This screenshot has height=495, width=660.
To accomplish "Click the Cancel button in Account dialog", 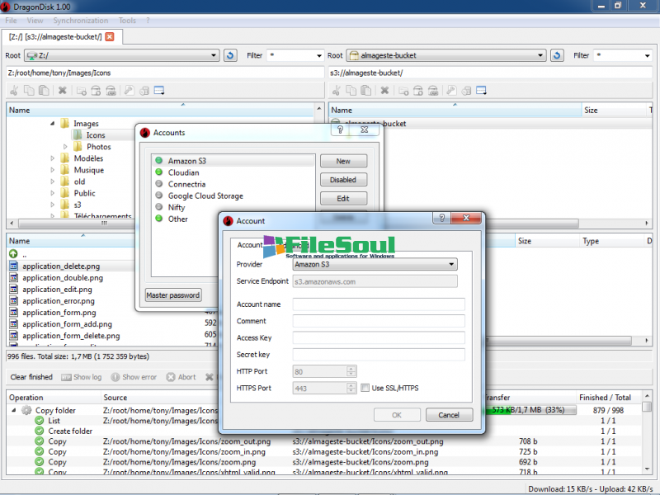I will 449,415.
